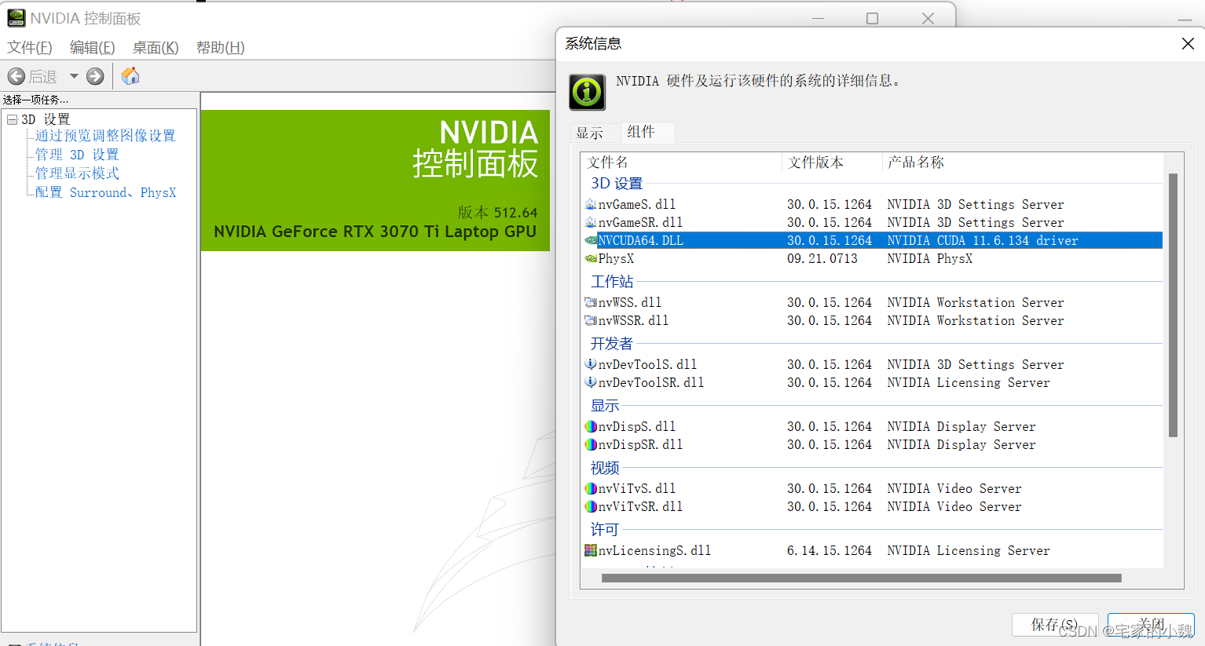The height and width of the screenshot is (646, 1205).
Task: Close the 系统信息 dialog with X
Action: tap(1188, 44)
